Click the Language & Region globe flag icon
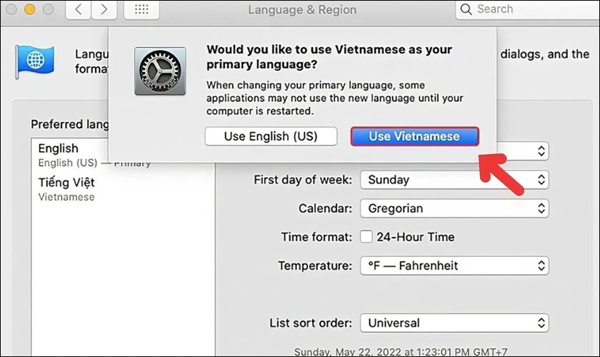Screen dimensions: 600x357 click(x=35, y=61)
